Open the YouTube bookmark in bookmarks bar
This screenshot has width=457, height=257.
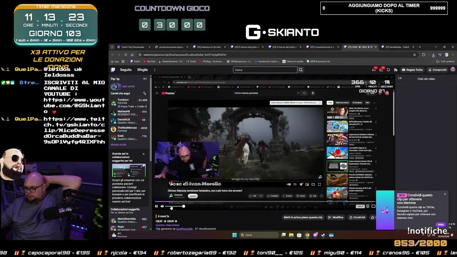(149, 61)
